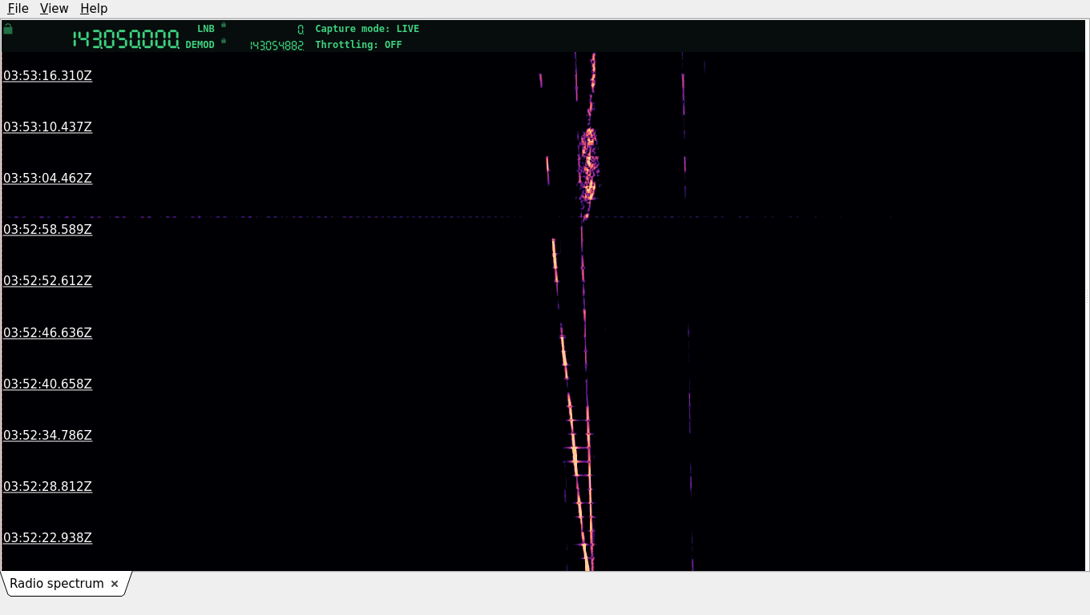Click the 03:53:04.462Z timestamp
Viewport: 1090px width, 615px height.
tap(47, 178)
